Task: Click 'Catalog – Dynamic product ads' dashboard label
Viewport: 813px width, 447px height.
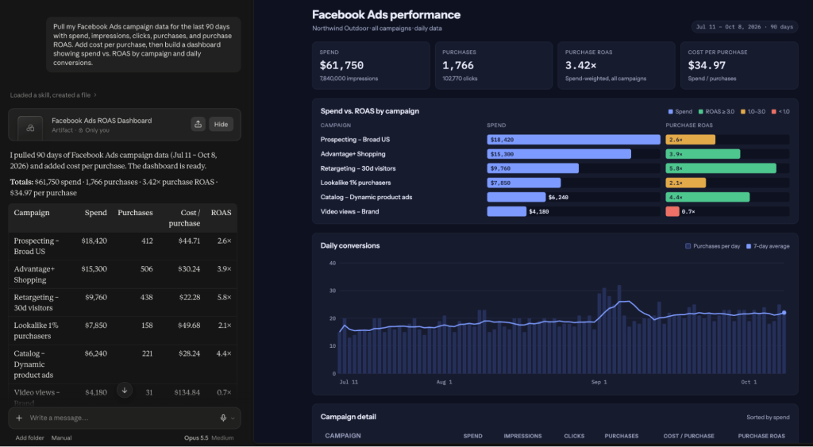Action: 366,197
